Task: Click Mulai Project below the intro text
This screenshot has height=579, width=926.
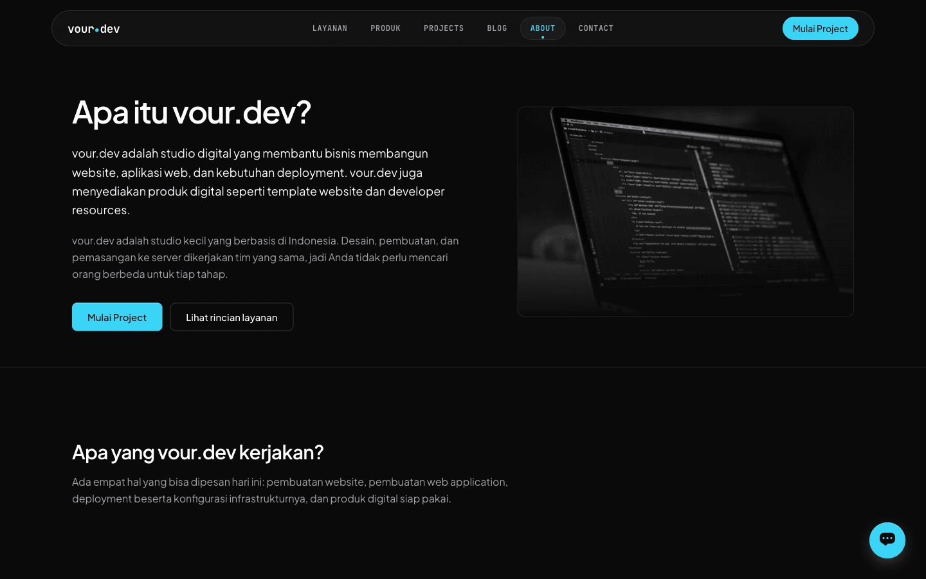Action: (x=117, y=317)
